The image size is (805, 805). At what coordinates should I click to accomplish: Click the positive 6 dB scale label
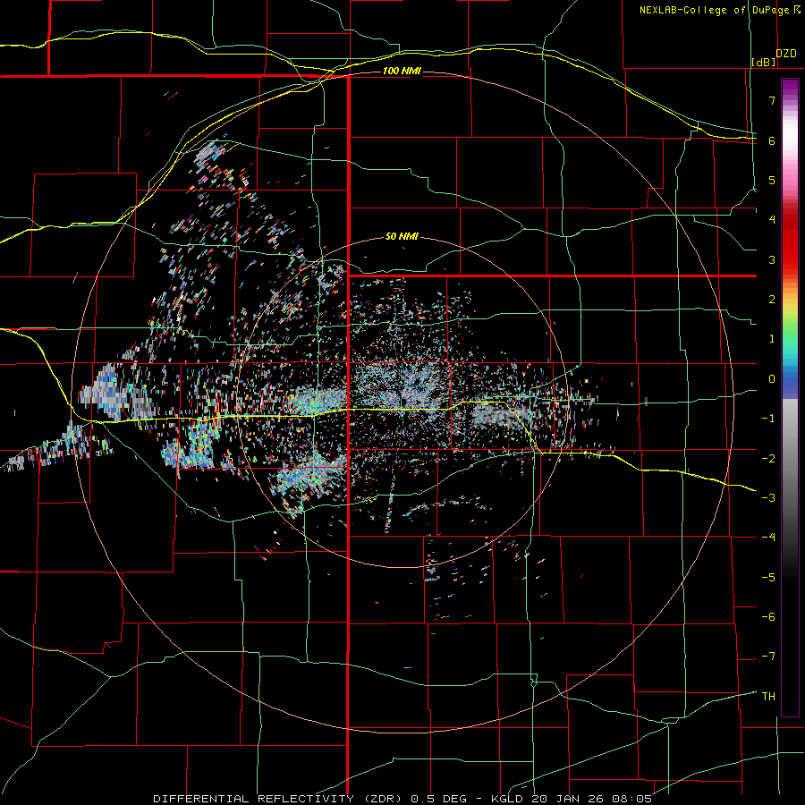pos(772,140)
